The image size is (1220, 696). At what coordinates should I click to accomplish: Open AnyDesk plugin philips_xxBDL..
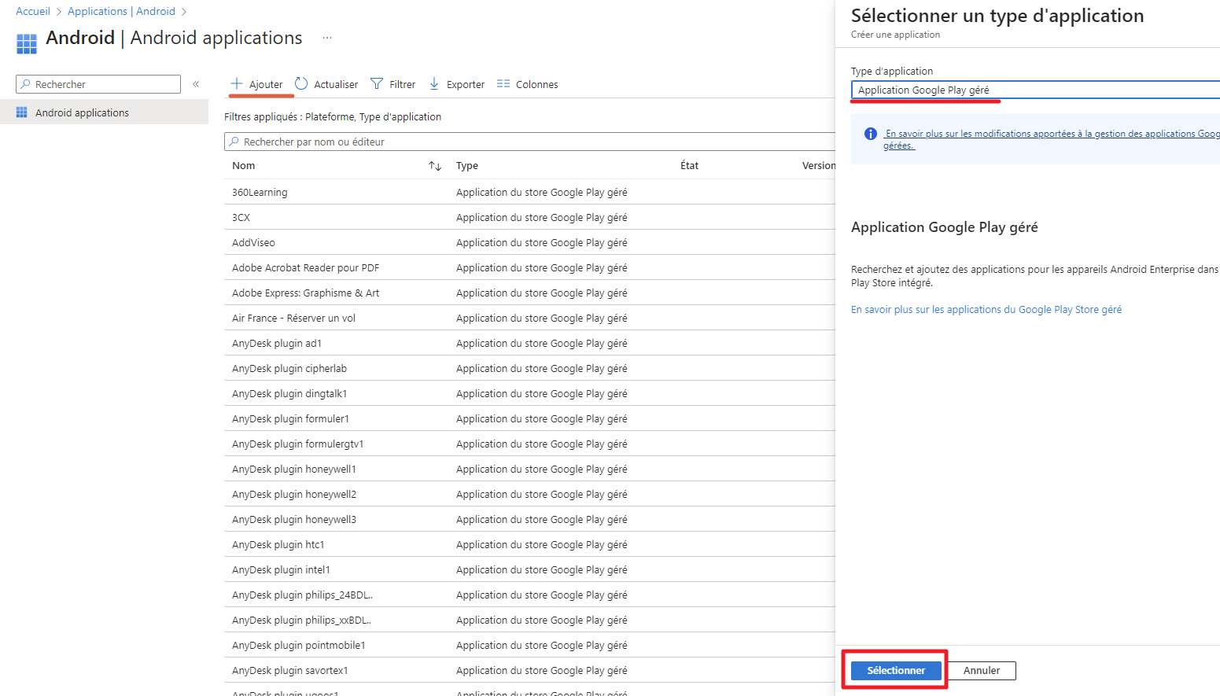(x=301, y=621)
